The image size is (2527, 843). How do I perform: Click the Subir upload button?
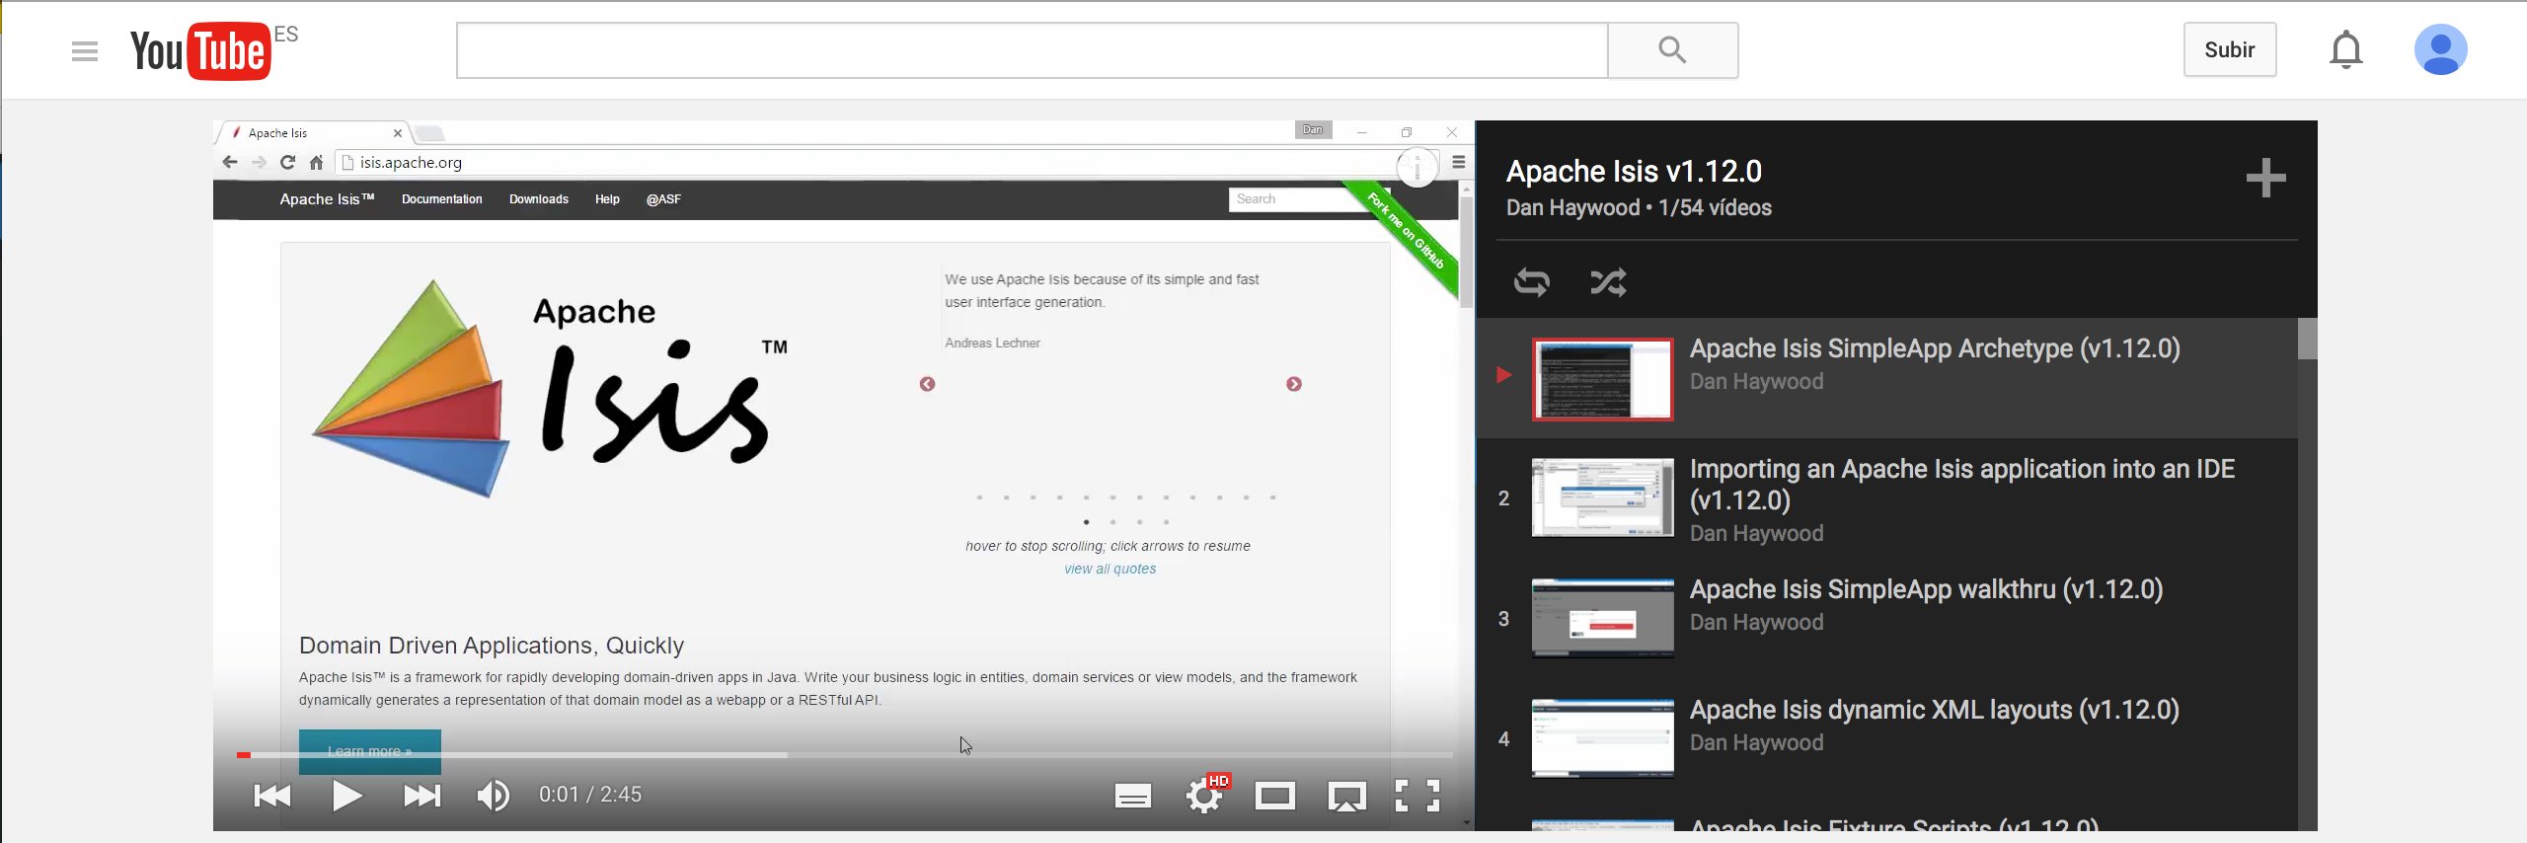(2229, 49)
